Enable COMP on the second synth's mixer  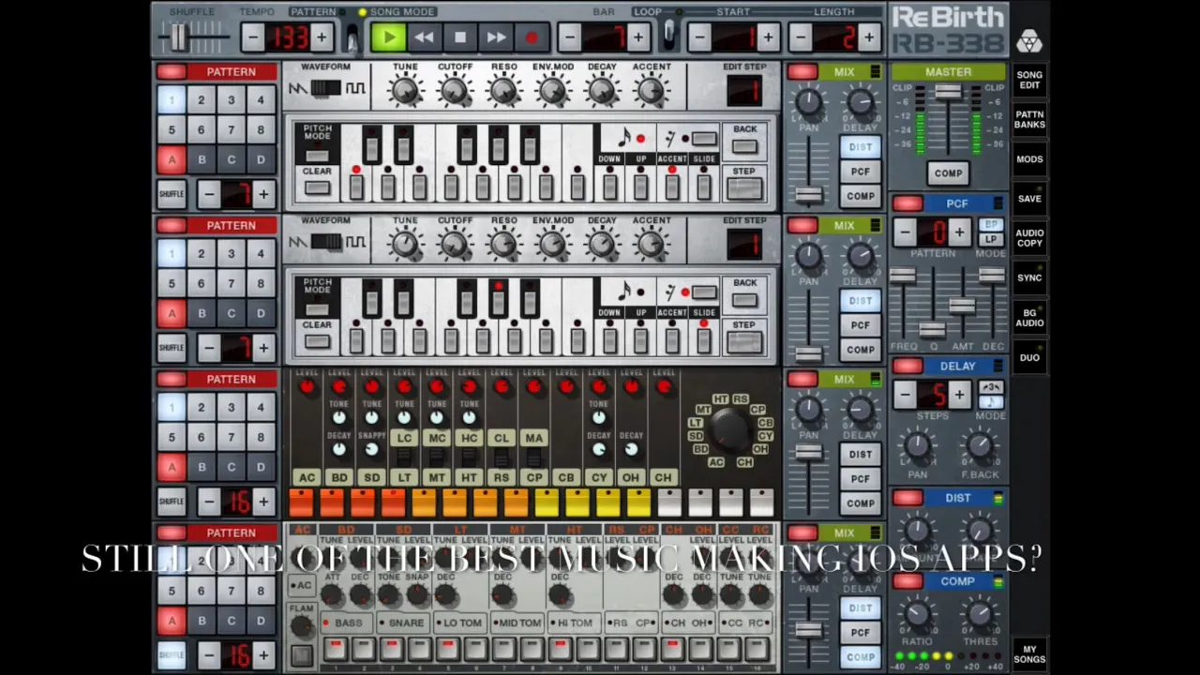861,350
